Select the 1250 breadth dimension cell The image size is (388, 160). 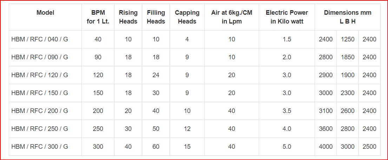348,39
